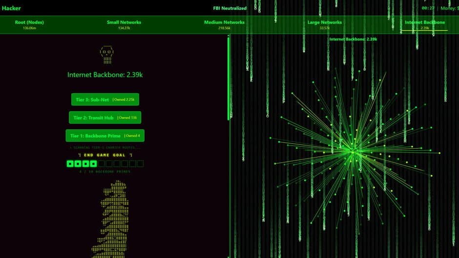Click the Money counter in header

point(450,8)
